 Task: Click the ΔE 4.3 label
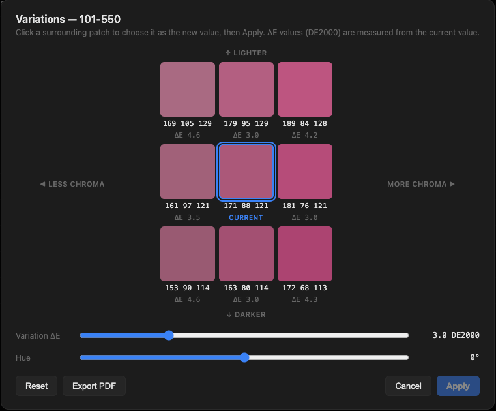(x=304, y=299)
